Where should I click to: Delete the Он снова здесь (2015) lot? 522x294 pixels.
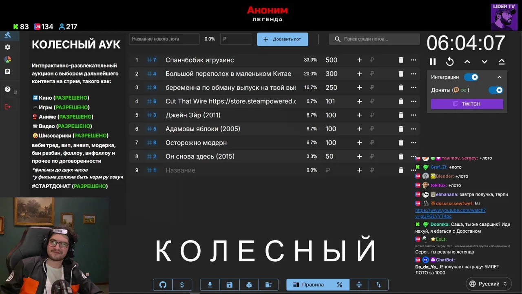[400, 156]
